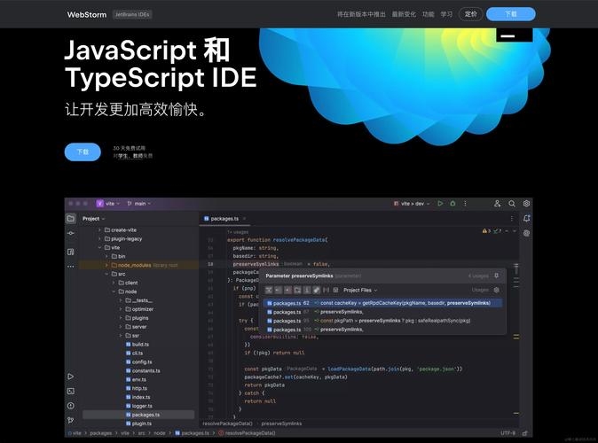Image resolution: width=598 pixels, height=443 pixels.
Task: Click the Run button in the IDE toolbar
Action: click(x=439, y=204)
